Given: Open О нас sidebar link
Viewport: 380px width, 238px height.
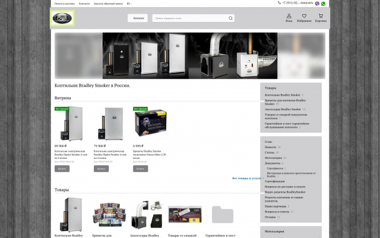Looking at the screenshot, I should [268, 142].
